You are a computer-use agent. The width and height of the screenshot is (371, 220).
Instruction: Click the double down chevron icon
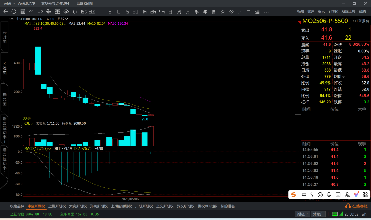click(x=232, y=12)
